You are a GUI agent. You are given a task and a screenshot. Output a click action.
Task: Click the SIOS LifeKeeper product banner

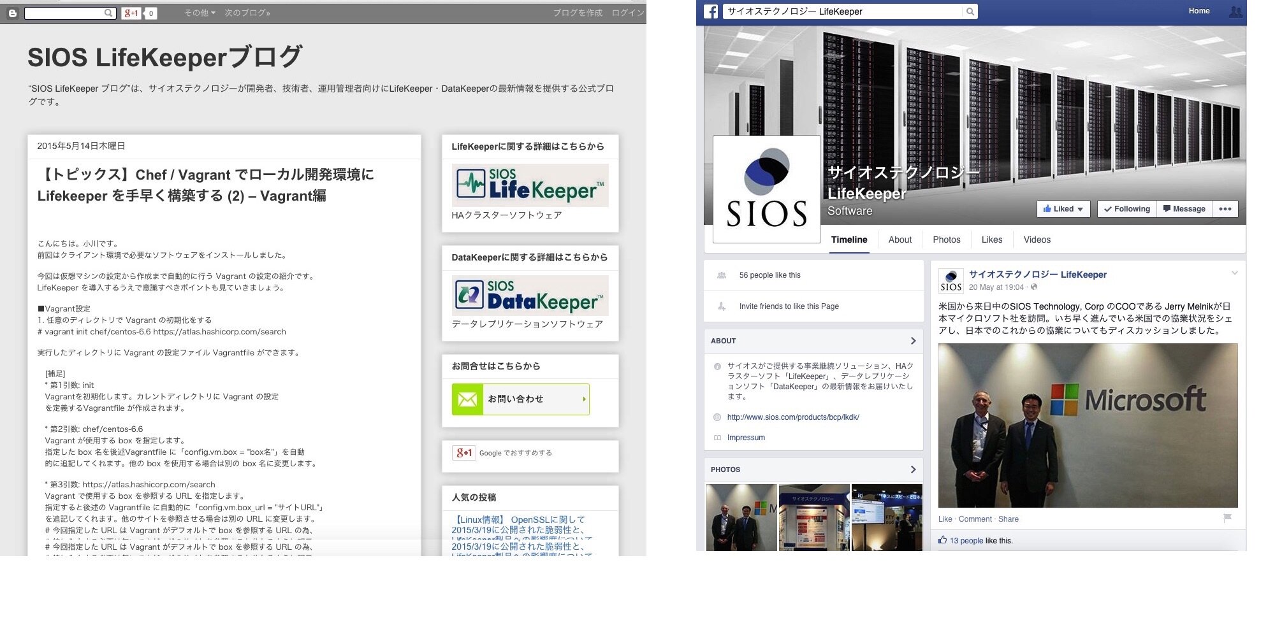tap(530, 185)
